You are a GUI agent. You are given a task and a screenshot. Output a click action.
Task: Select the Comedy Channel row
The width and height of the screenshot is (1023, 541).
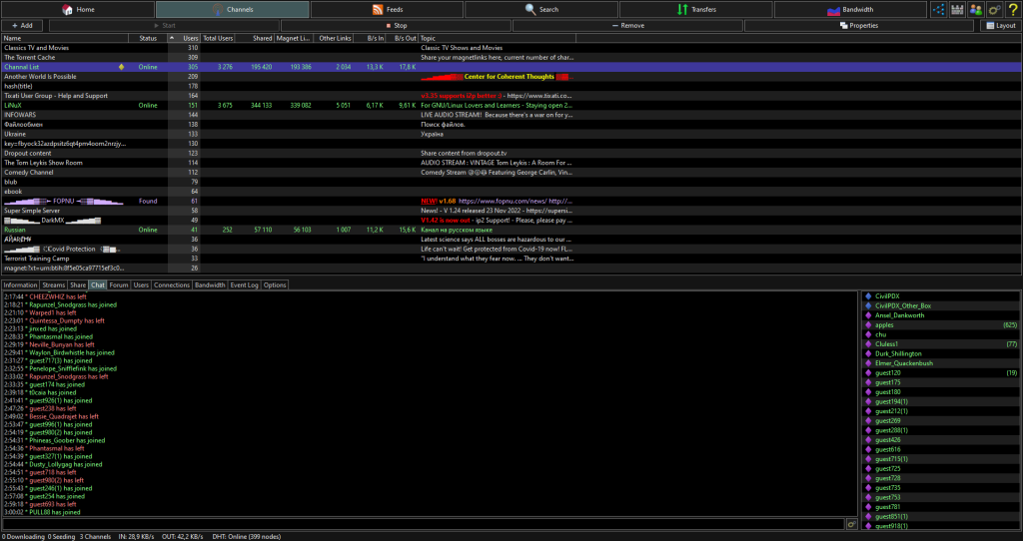511,172
